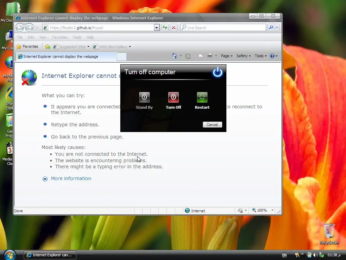The width and height of the screenshot is (346, 260).
Task: Open the Help menu
Action: (90, 37)
